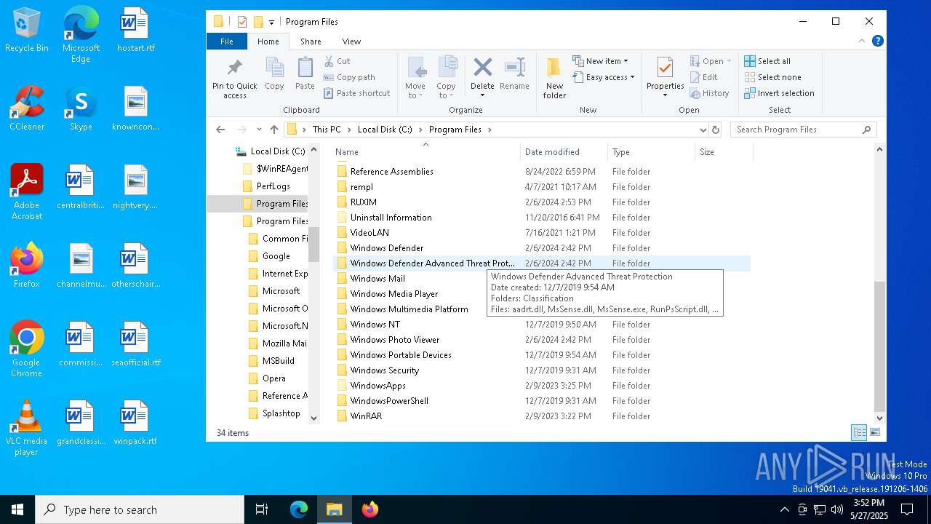Open the Move to menu
This screenshot has height=524, width=931.
(x=415, y=78)
